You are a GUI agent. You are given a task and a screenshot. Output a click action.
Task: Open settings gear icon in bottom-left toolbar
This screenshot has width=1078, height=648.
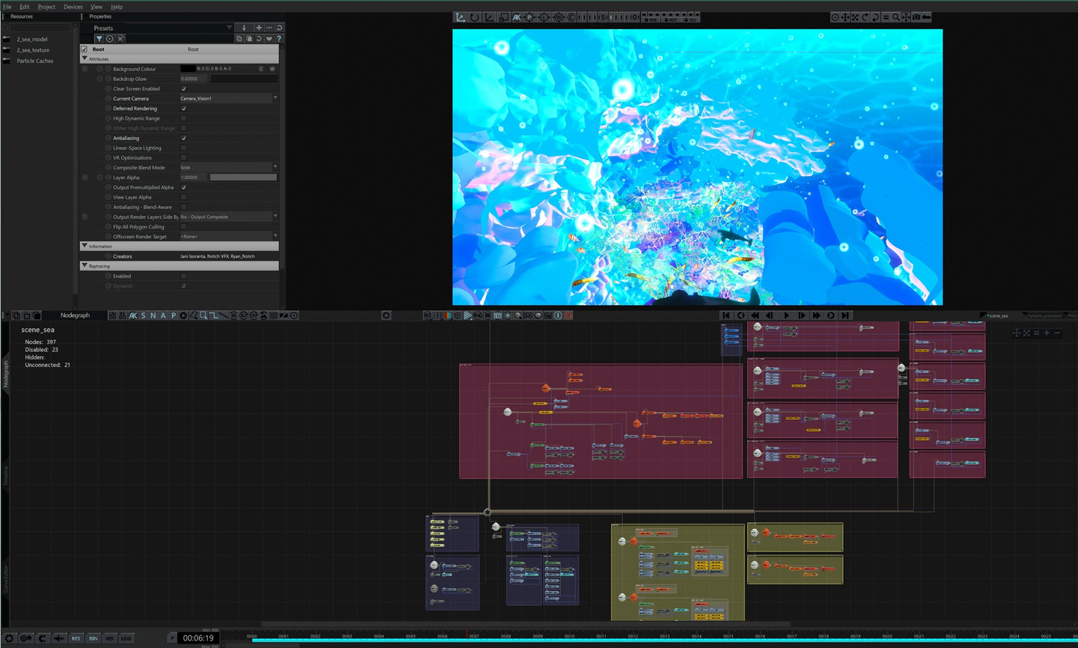(x=9, y=638)
